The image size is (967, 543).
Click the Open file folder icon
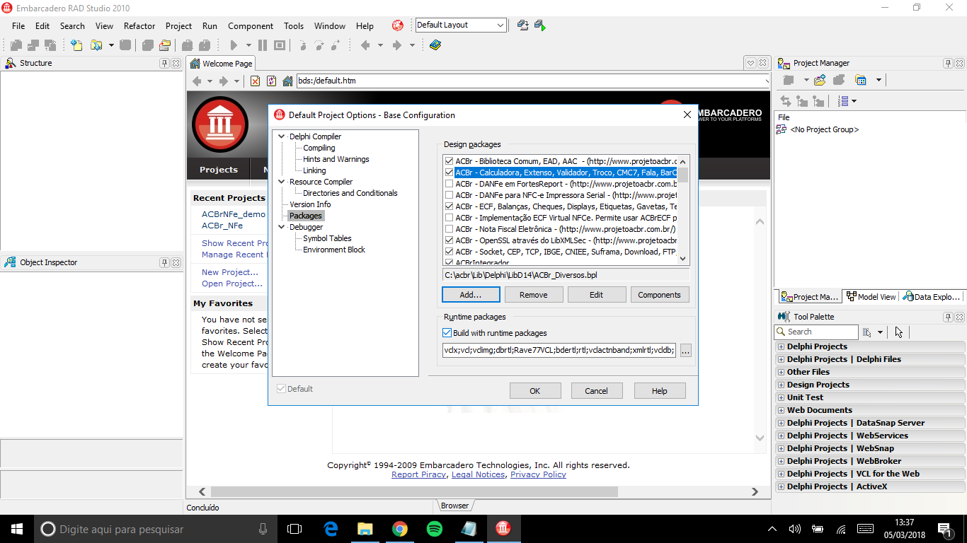(x=96, y=45)
